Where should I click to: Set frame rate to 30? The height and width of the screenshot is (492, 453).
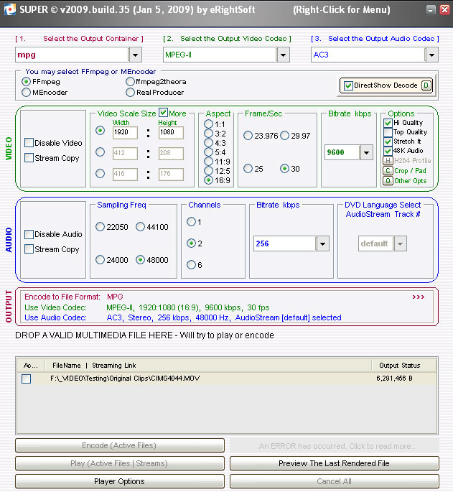tap(284, 169)
